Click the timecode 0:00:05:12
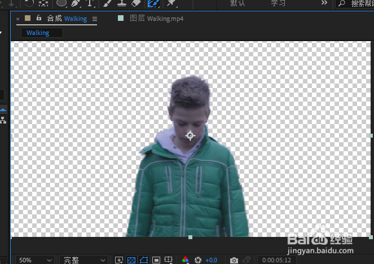Viewport: 374px width, 264px height. pos(276,260)
